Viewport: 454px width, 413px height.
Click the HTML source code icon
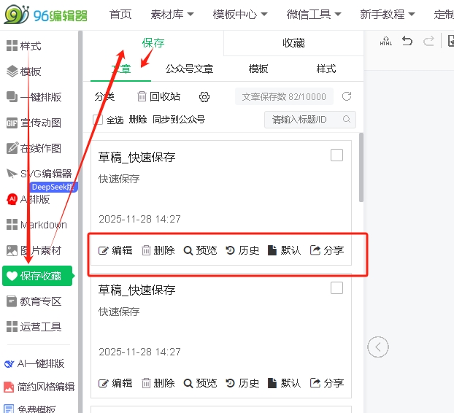pos(385,42)
